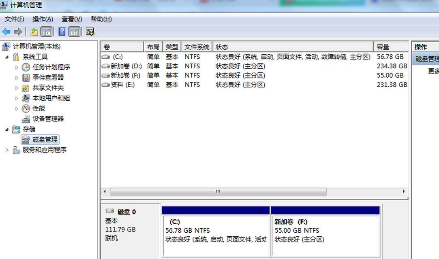Click the drive icon for 新加卷 (D:) row
Image resolution: width=439 pixels, height=259 pixels.
[x=105, y=66]
